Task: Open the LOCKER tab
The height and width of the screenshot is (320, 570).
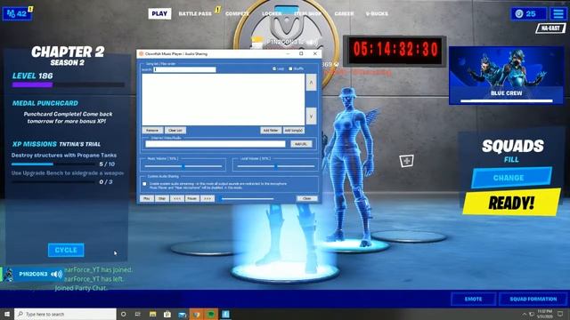Action: pyautogui.click(x=272, y=14)
